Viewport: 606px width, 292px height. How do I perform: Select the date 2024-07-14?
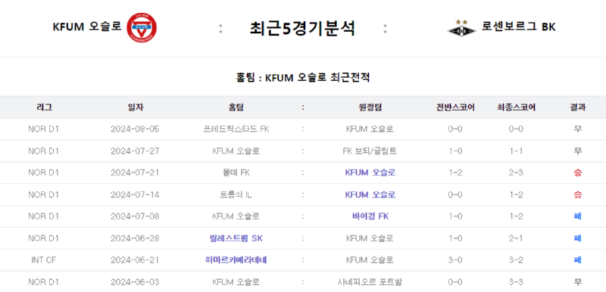tap(135, 195)
